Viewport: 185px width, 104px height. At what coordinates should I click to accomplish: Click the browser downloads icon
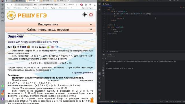point(95,5)
